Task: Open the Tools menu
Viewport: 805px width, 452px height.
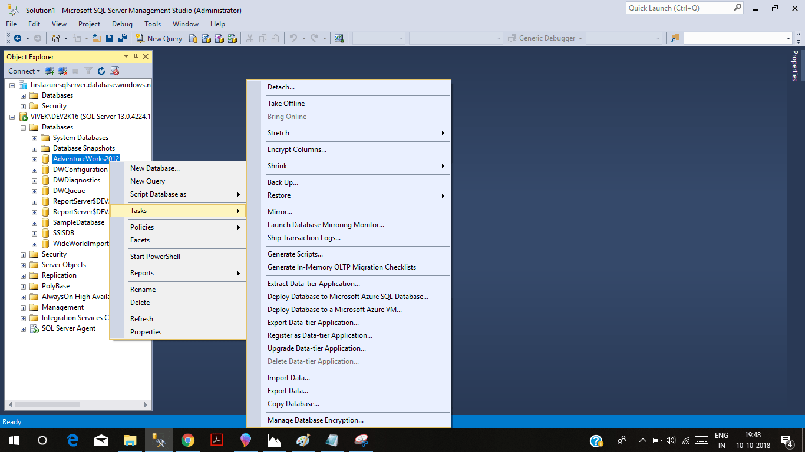Action: [x=153, y=24]
